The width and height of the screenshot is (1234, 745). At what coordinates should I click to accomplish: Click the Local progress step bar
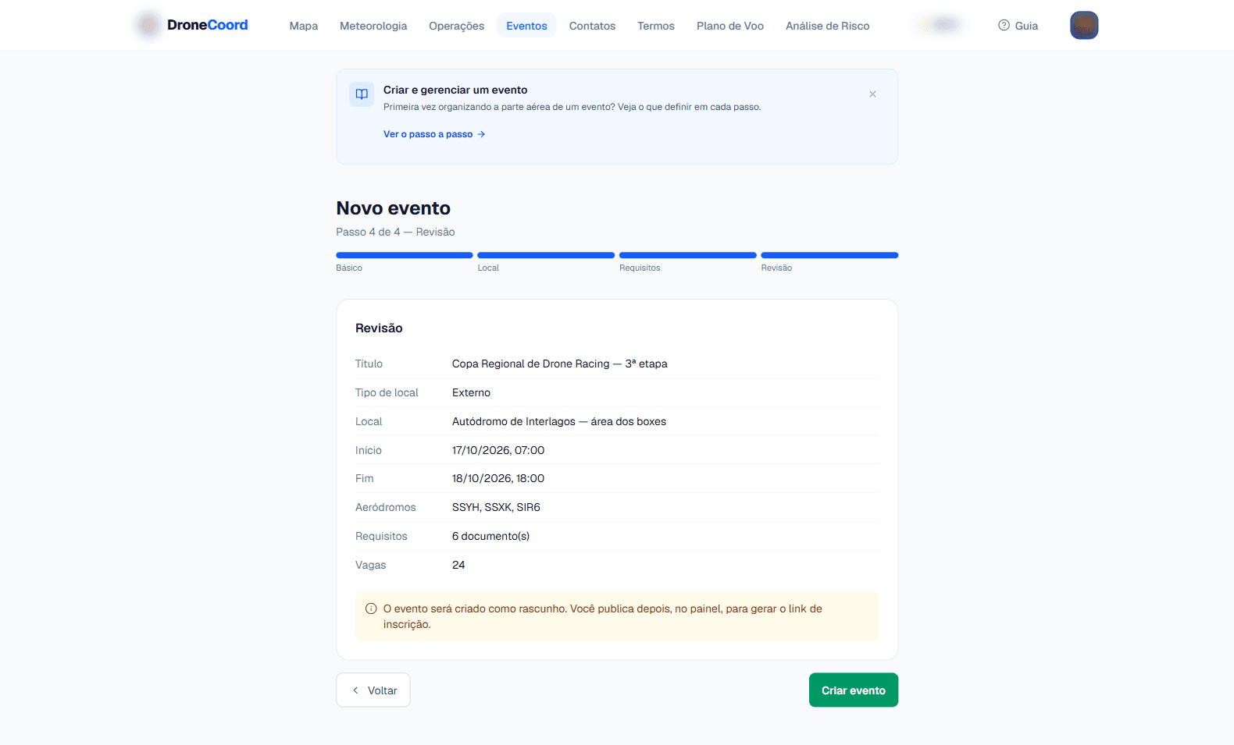click(546, 255)
